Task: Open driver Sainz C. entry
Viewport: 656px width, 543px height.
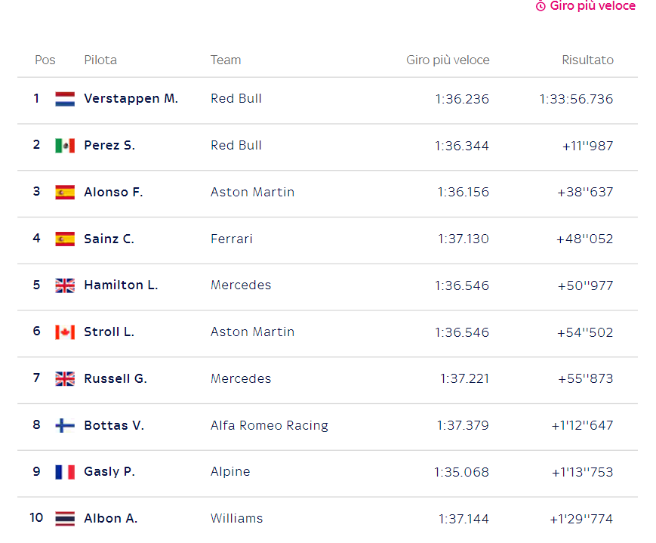Action: [109, 239]
